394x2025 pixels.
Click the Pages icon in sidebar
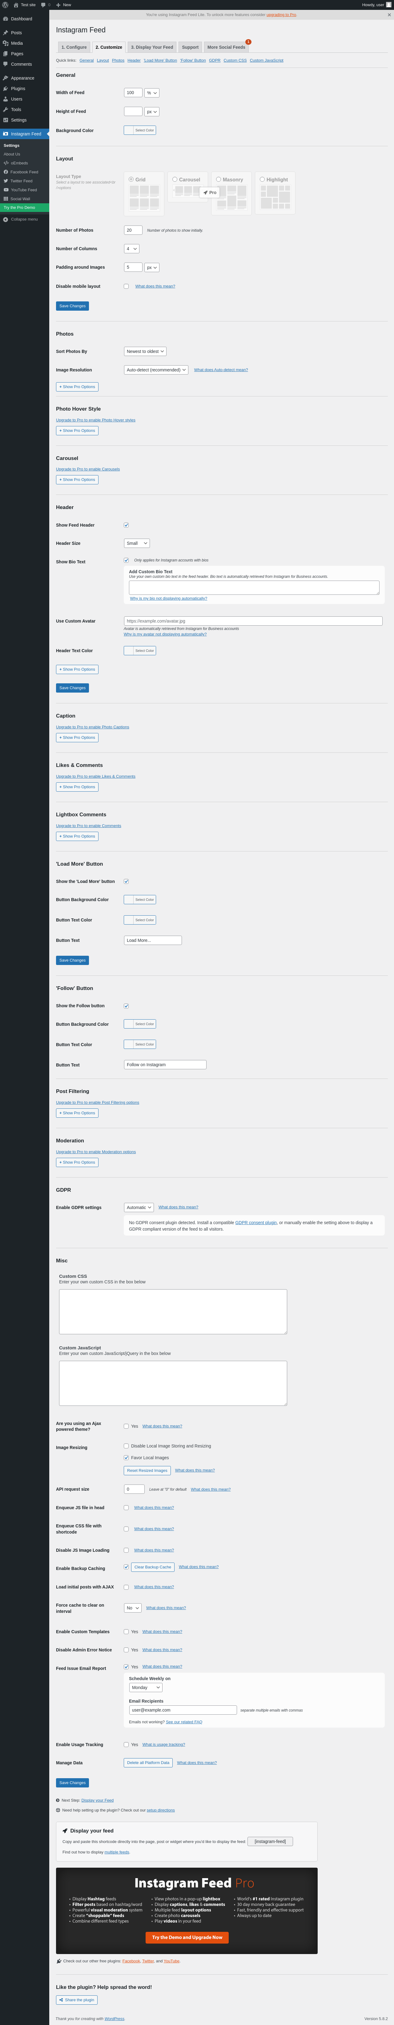[x=6, y=53]
